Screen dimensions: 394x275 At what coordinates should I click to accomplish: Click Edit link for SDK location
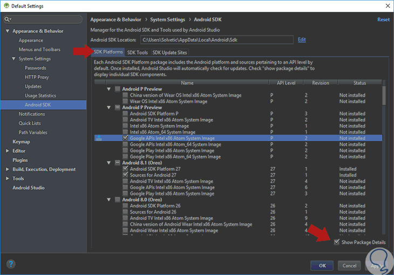(x=302, y=39)
